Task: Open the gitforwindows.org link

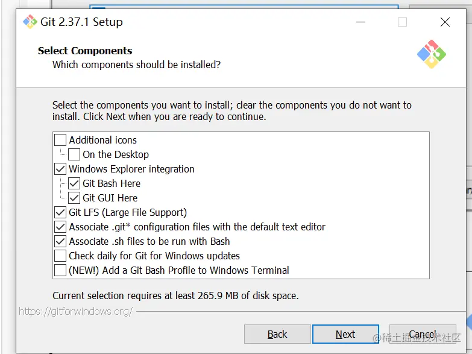Action: pyautogui.click(x=75, y=311)
